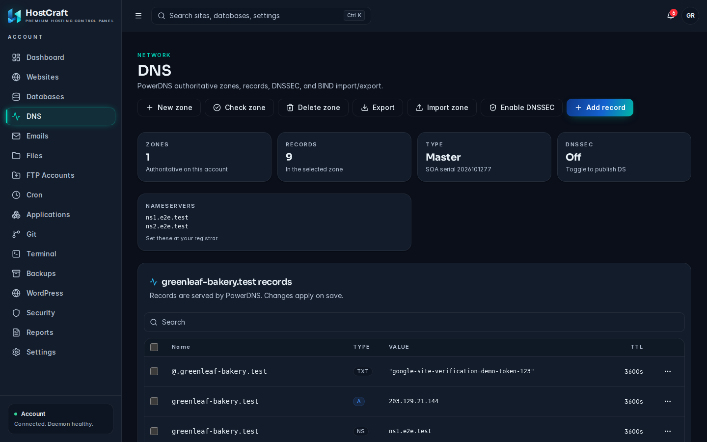
Task: Click the FTP Accounts icon
Action: point(16,175)
